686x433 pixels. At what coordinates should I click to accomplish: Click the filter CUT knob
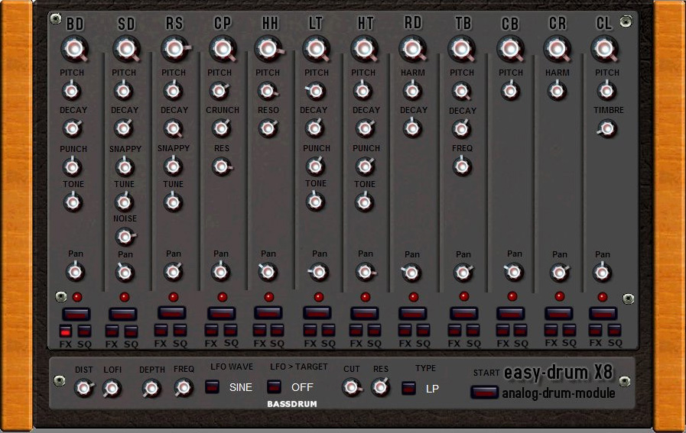351,387
